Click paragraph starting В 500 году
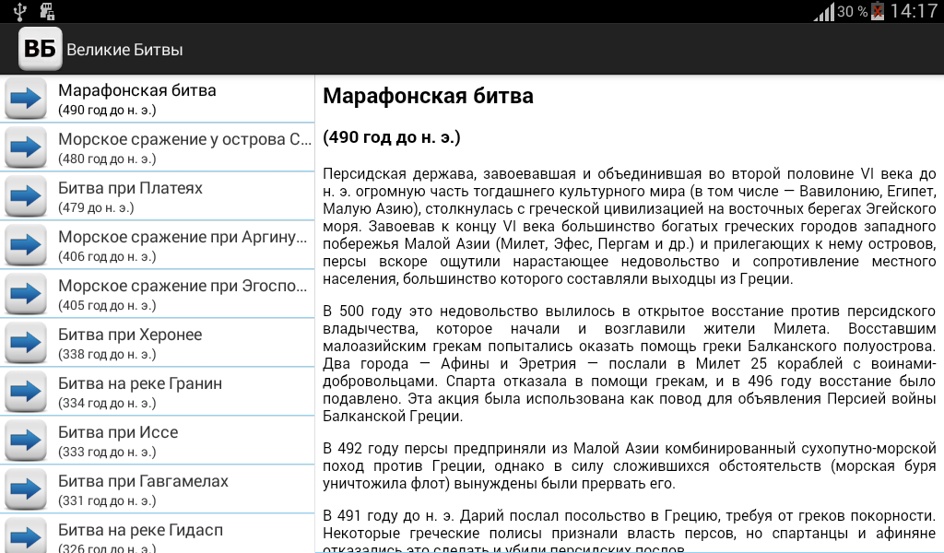 coord(629,363)
